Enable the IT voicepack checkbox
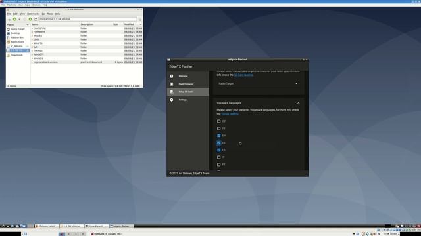This screenshot has width=421, height=236. point(219,157)
